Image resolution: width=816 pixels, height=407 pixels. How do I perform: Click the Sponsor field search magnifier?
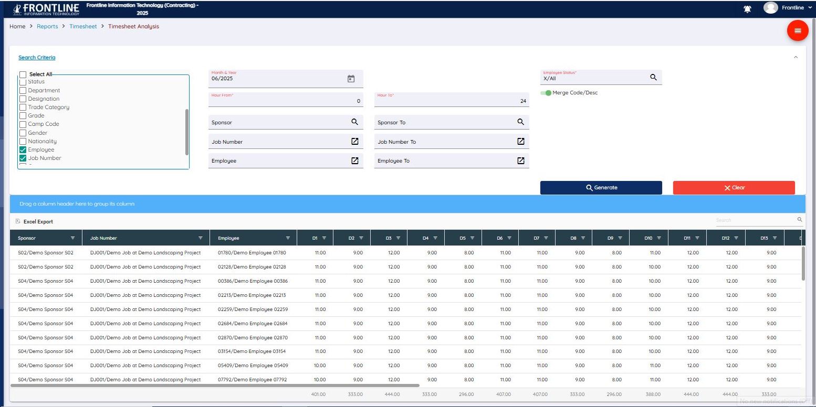(x=354, y=122)
